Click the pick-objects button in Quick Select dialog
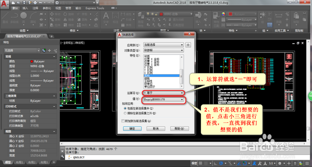This screenshot has width=312, height=167. click(188, 45)
